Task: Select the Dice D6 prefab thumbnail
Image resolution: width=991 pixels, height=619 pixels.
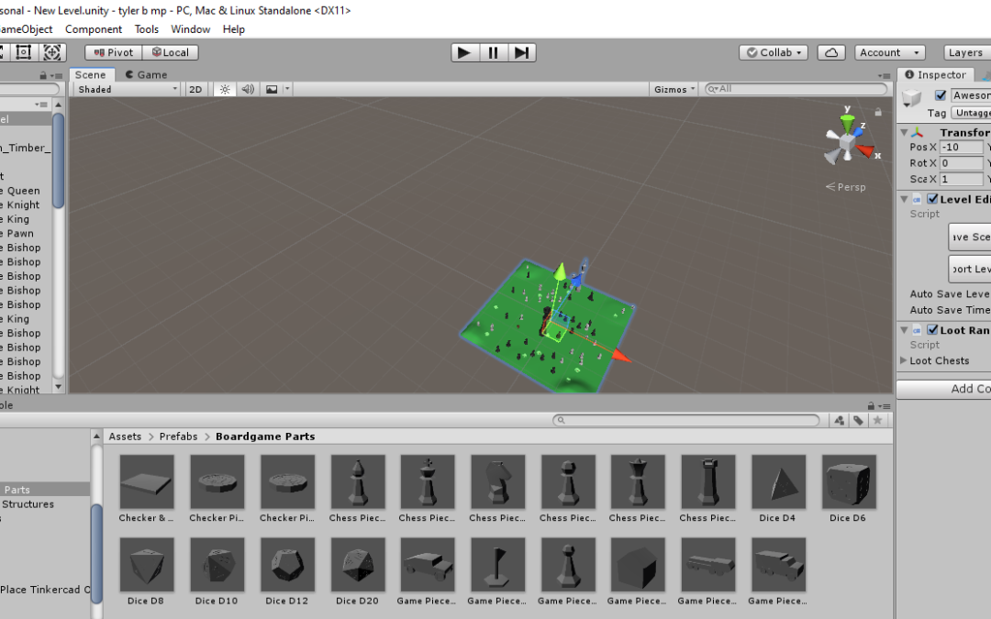Action: pyautogui.click(x=849, y=482)
